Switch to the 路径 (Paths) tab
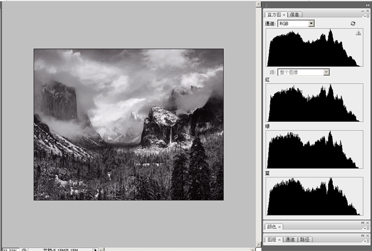The image size is (372, 251). [x=305, y=240]
